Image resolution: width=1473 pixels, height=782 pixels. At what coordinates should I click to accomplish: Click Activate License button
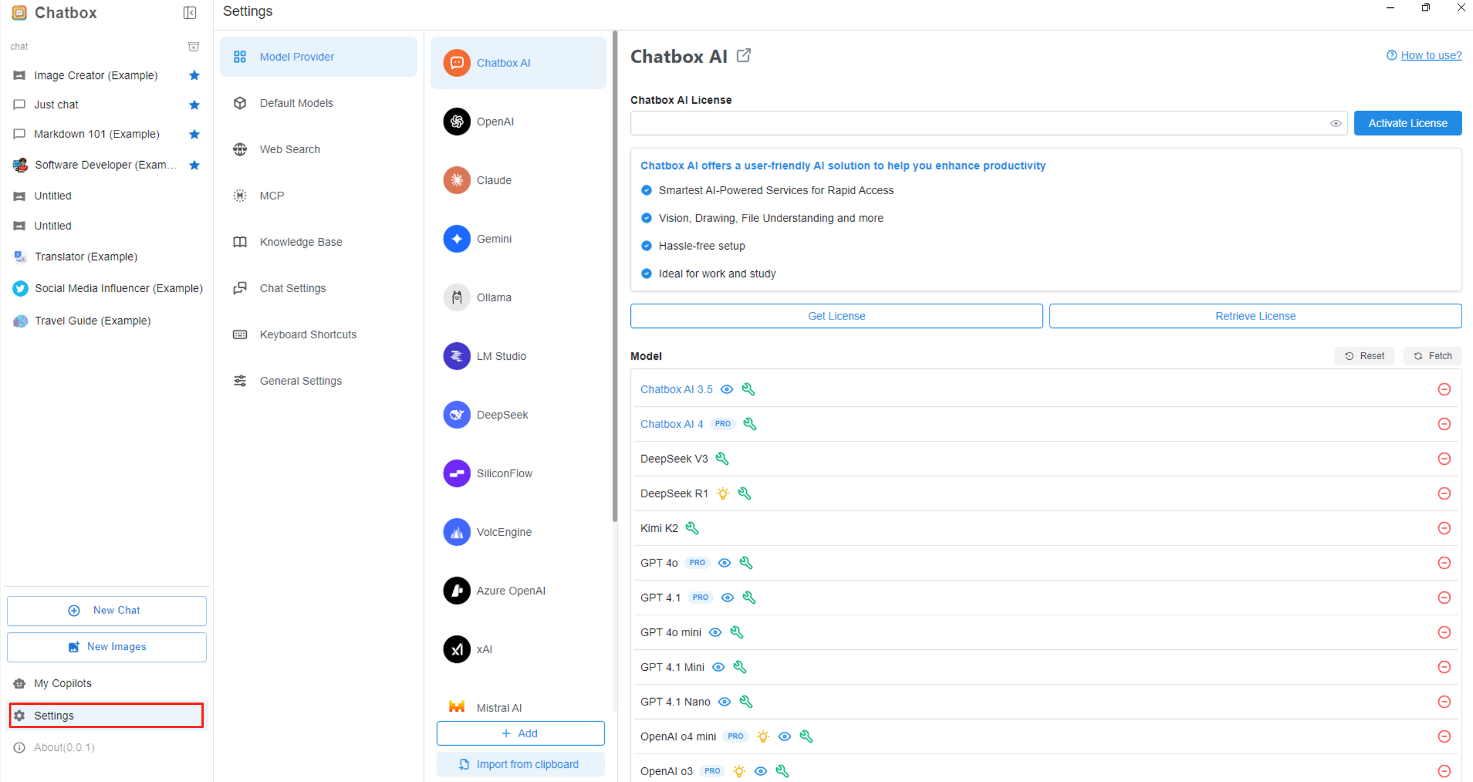1407,123
